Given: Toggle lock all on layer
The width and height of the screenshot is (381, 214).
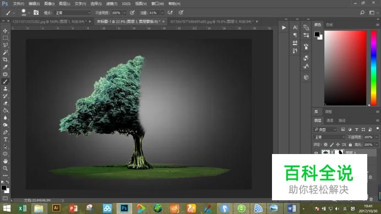Looking at the screenshot, I should pyautogui.click(x=350, y=145).
